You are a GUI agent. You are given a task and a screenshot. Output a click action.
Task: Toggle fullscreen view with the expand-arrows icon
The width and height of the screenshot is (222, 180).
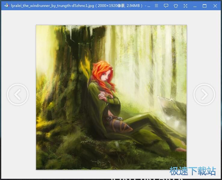pyautogui.click(x=185, y=6)
